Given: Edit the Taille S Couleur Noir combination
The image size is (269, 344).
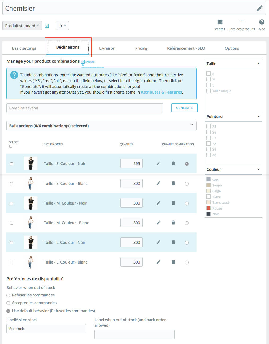Looking at the screenshot, I should pos(158,164).
